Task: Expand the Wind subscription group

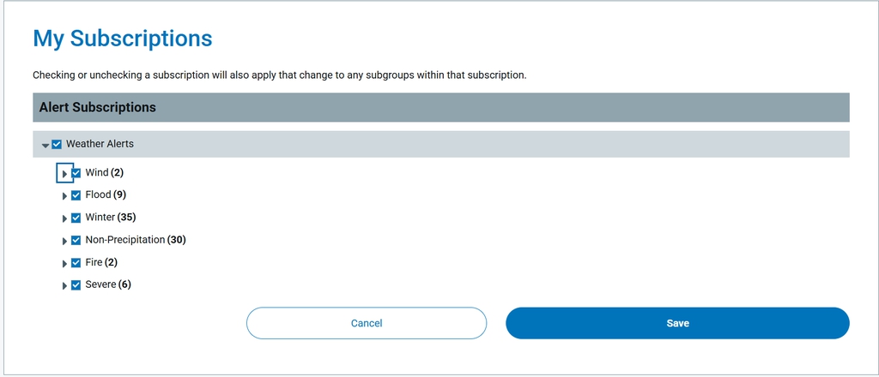Action: pyautogui.click(x=64, y=173)
